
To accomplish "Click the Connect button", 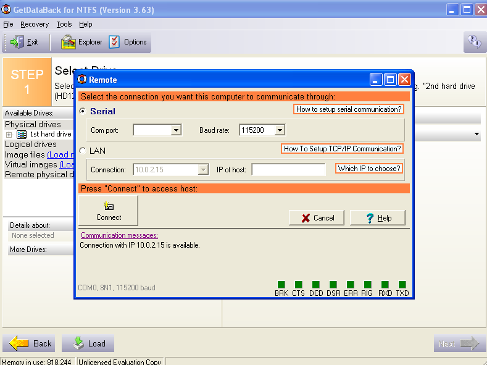I will point(109,211).
